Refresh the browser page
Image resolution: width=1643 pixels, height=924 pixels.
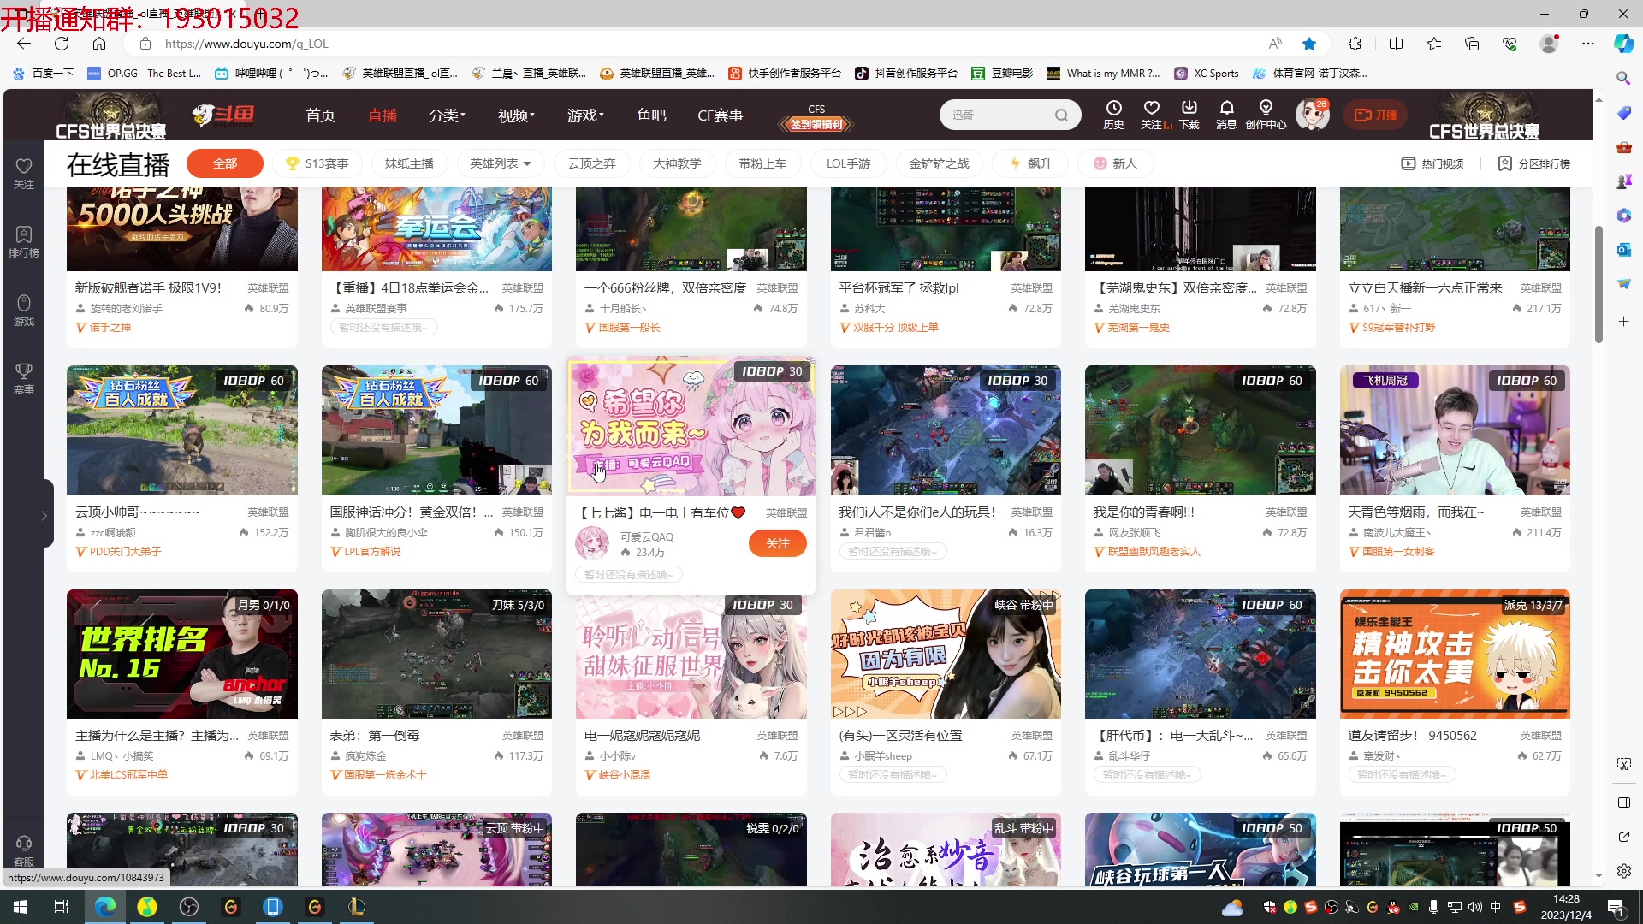coord(62,44)
